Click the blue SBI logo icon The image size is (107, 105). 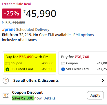pos(63,69)
